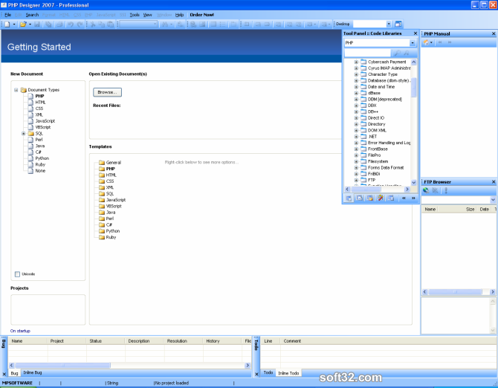Click the On startup link

tap(20, 331)
